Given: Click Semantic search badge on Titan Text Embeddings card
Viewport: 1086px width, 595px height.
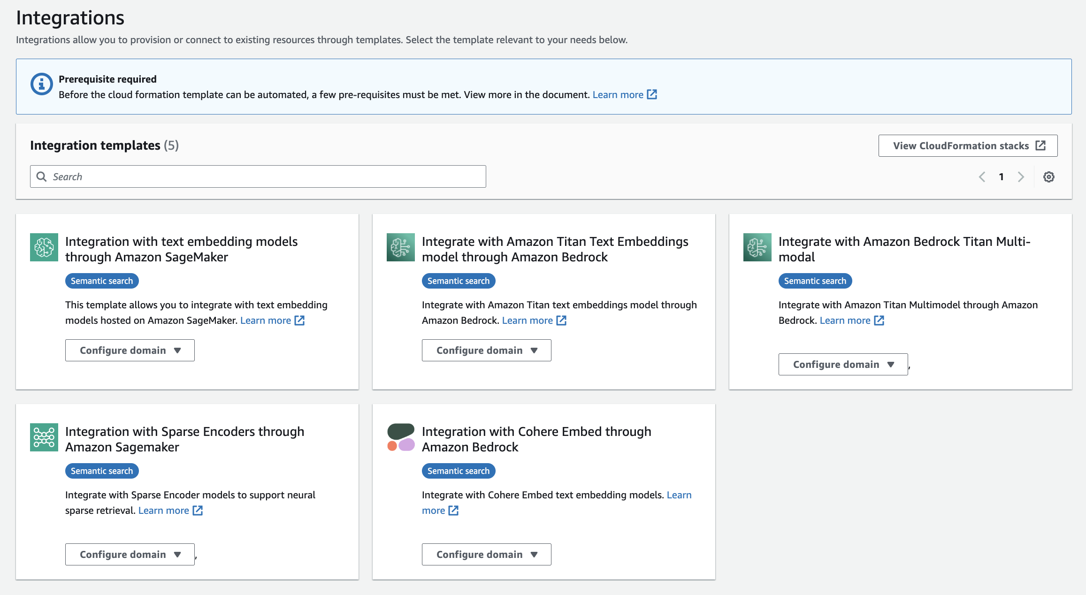Looking at the screenshot, I should point(459,281).
